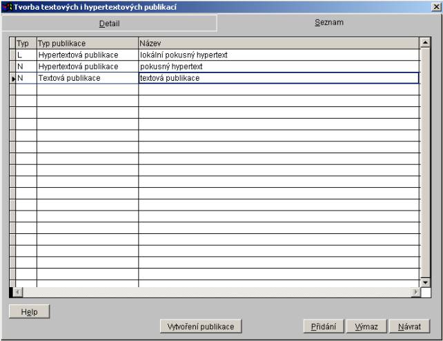Click the Typ publikace column header
Screen dimensions: 443x341
click(87, 43)
